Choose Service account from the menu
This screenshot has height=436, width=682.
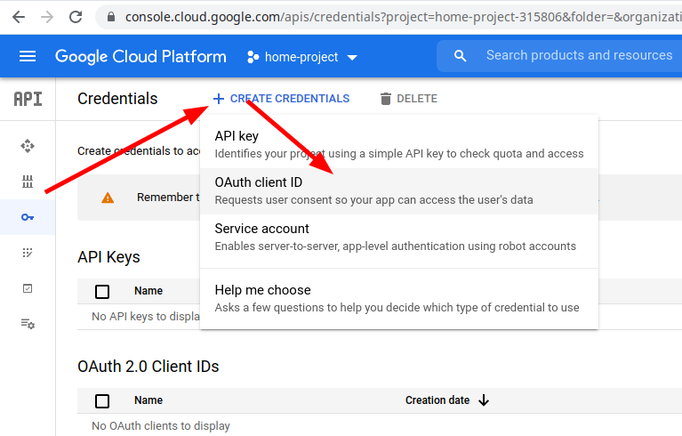point(399,238)
